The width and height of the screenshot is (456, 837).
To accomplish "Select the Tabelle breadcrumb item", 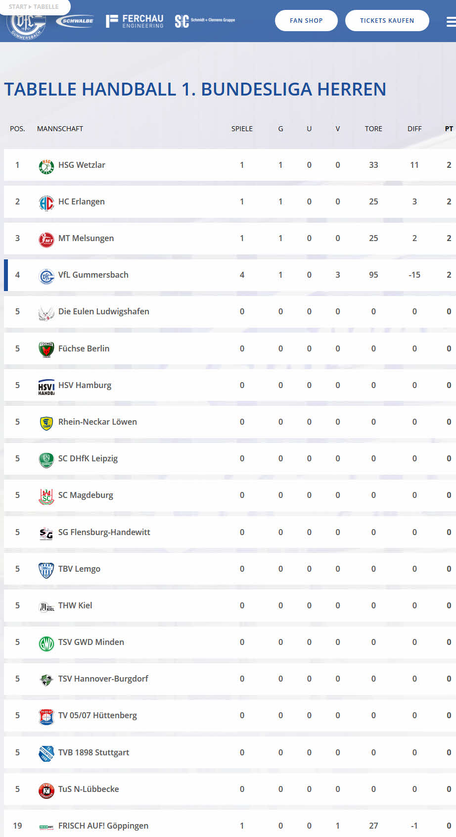I will [x=46, y=7].
